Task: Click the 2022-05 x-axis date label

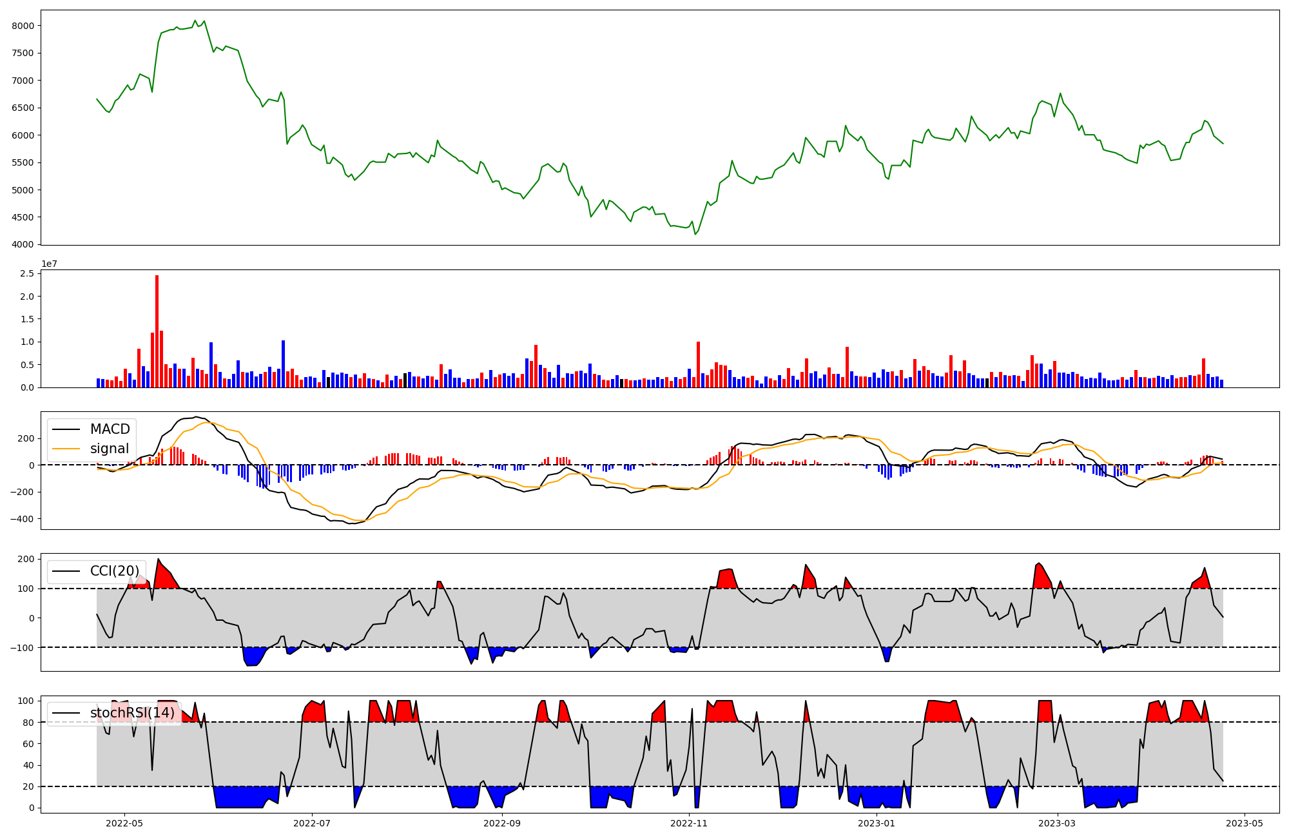Action: click(124, 823)
